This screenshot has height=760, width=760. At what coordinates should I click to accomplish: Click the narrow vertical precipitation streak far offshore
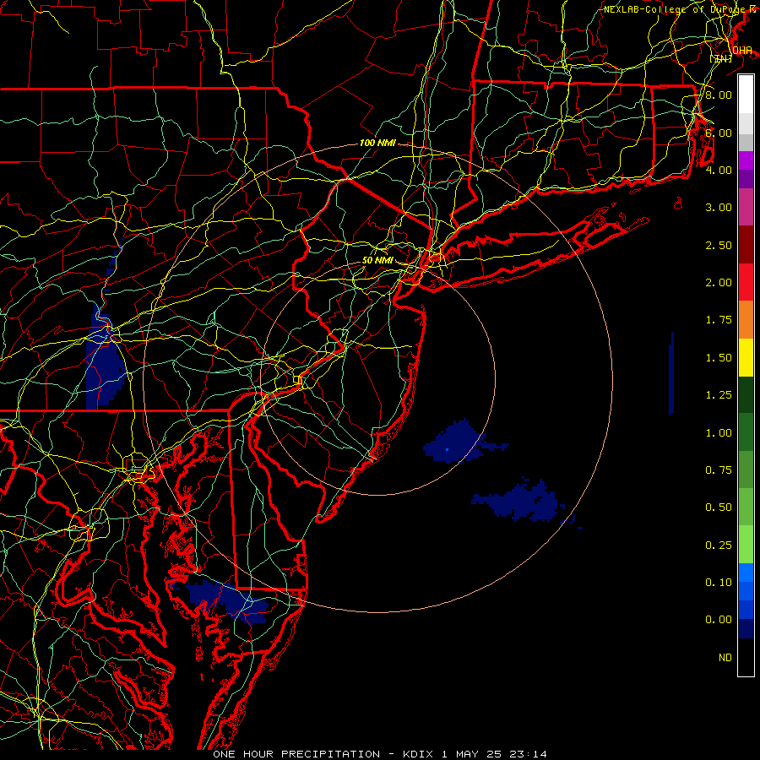coord(671,374)
